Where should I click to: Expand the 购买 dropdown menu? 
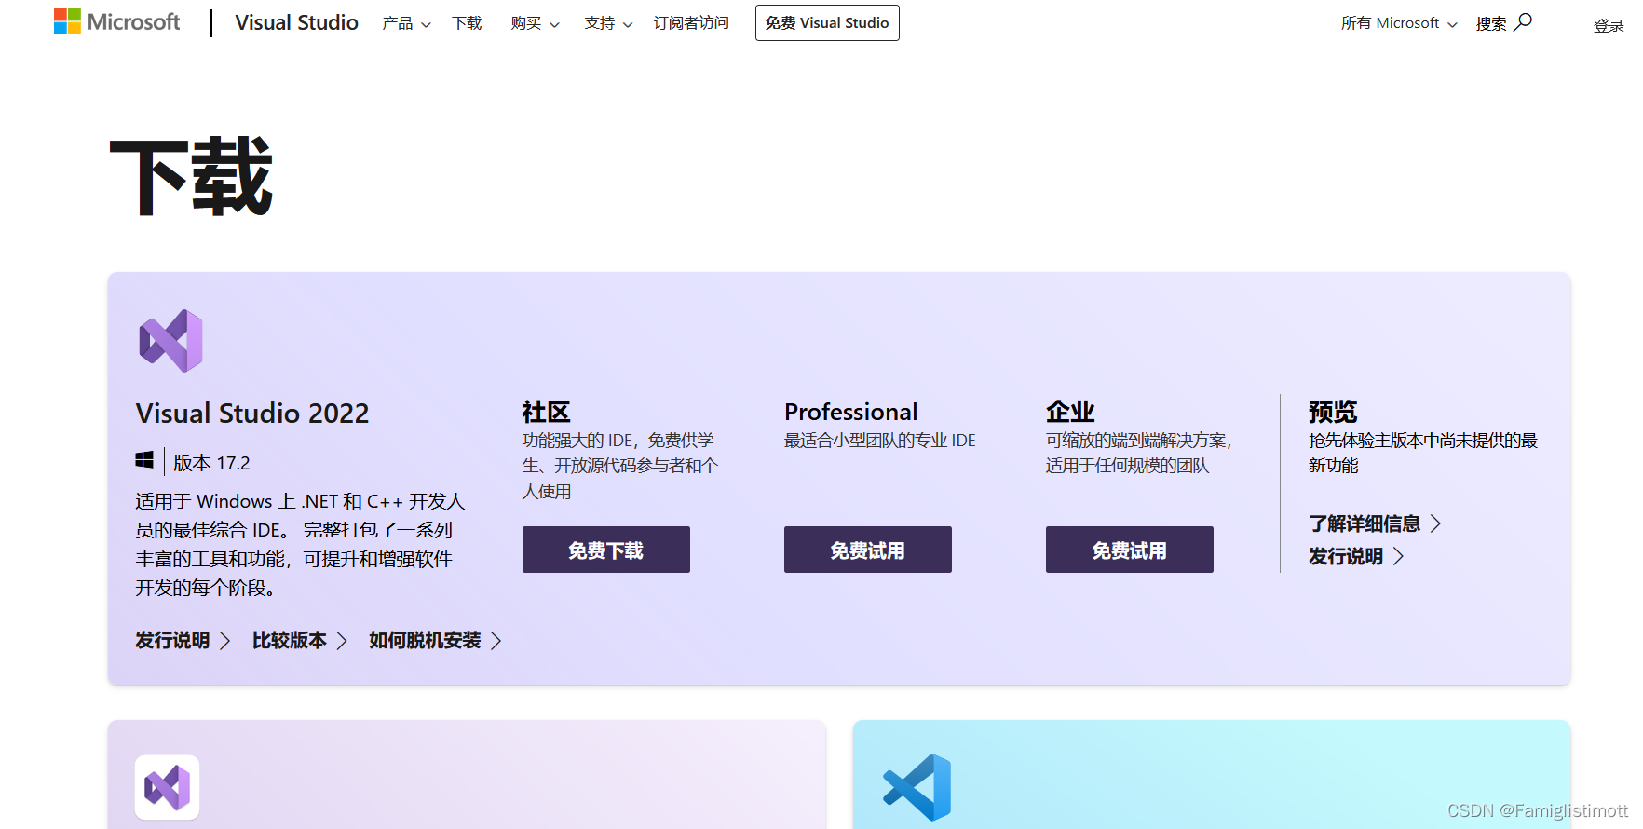[x=535, y=23]
